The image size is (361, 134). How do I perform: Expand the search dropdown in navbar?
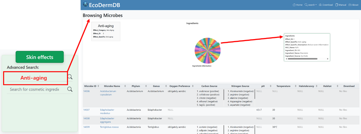pos(311,5)
